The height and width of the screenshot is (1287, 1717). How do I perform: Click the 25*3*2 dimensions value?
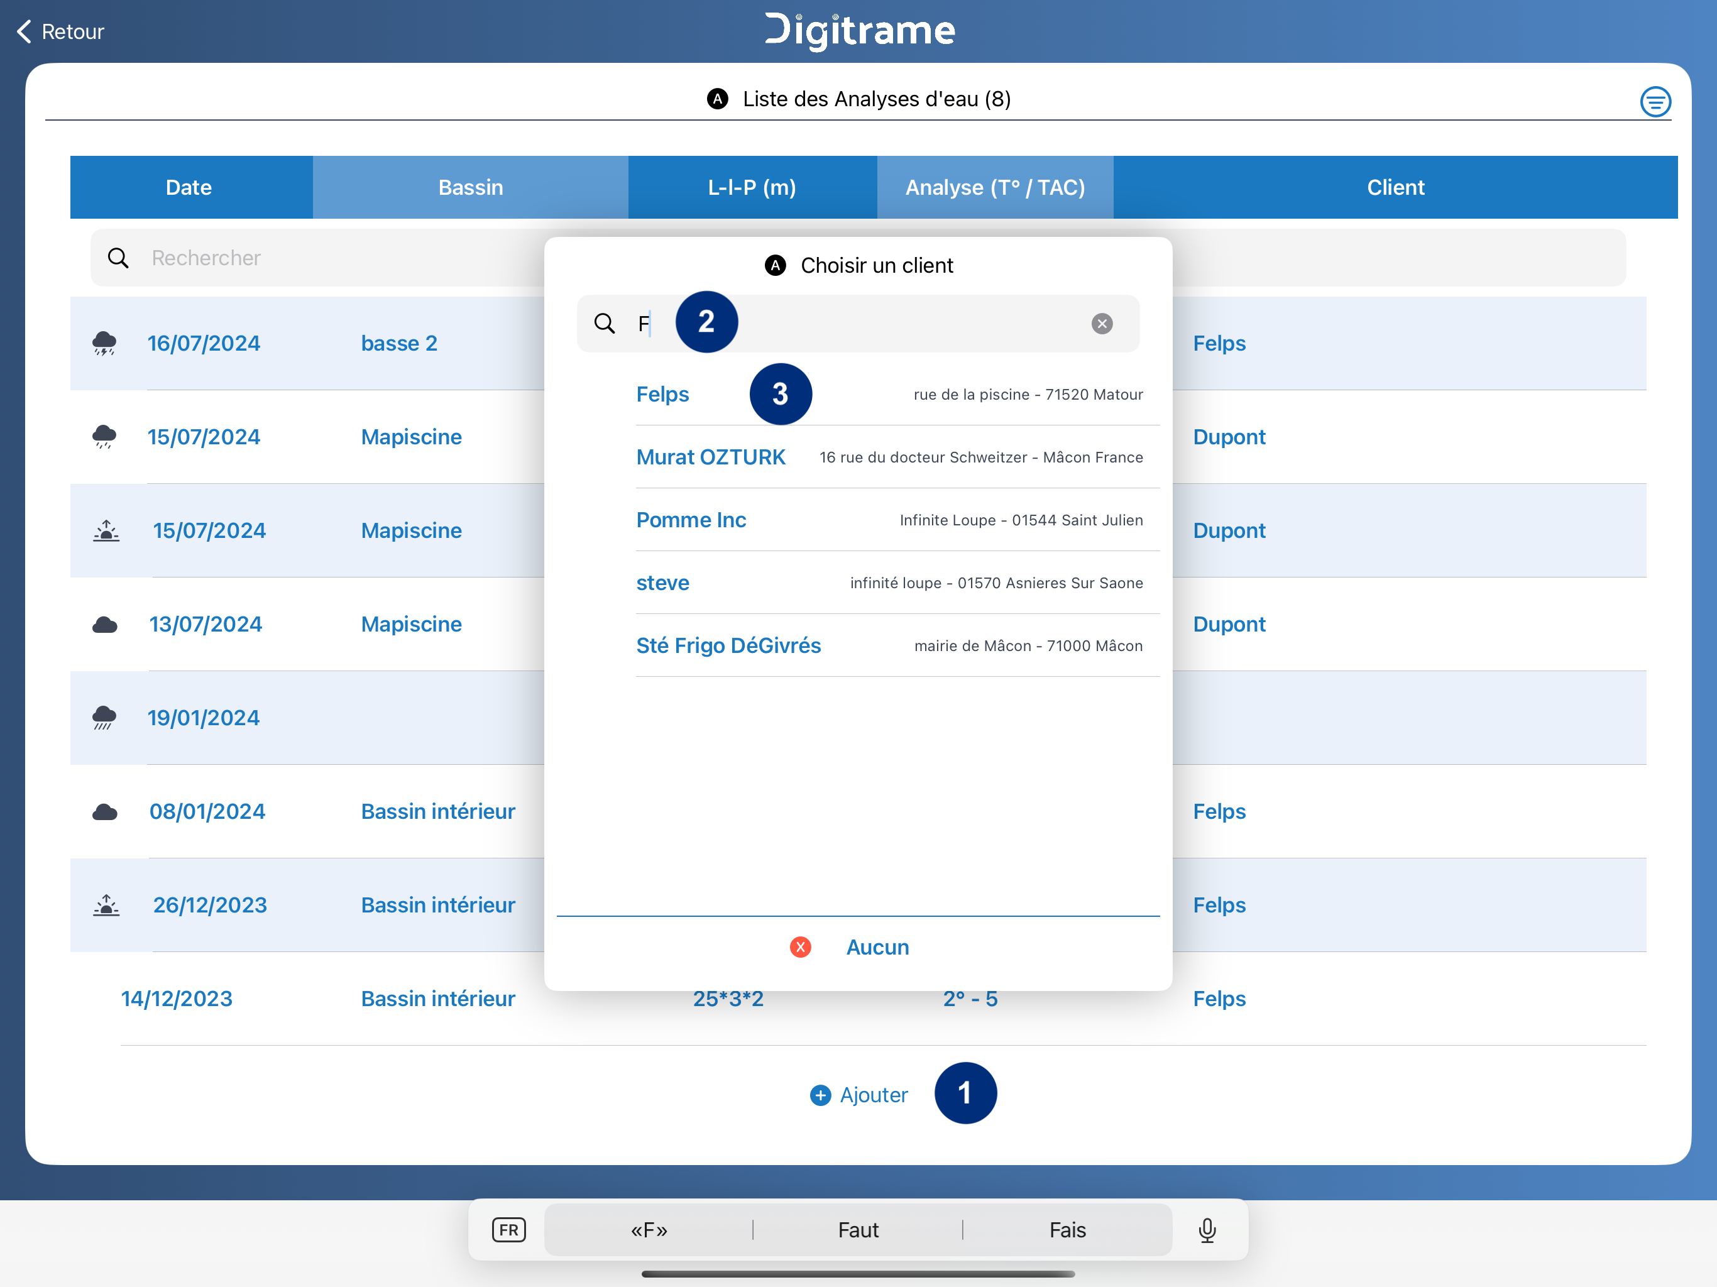pyautogui.click(x=728, y=1000)
